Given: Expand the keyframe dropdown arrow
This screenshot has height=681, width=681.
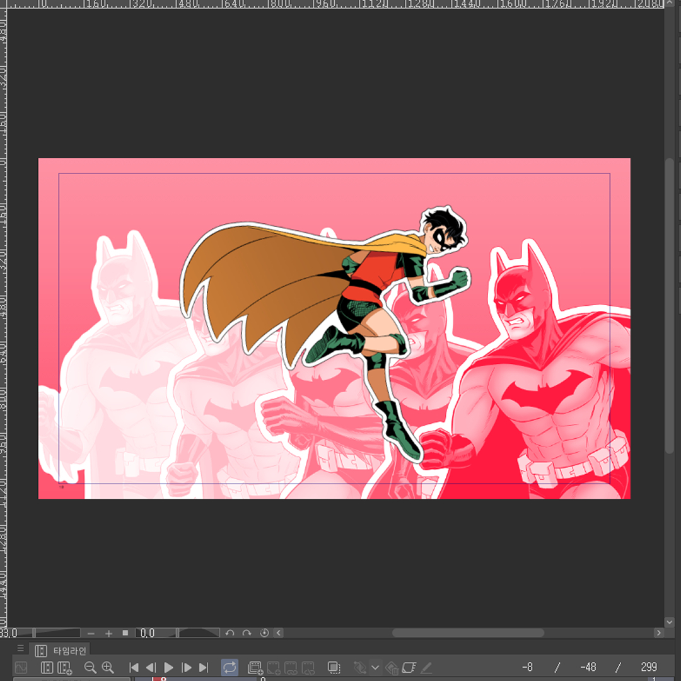Looking at the screenshot, I should coord(375,667).
